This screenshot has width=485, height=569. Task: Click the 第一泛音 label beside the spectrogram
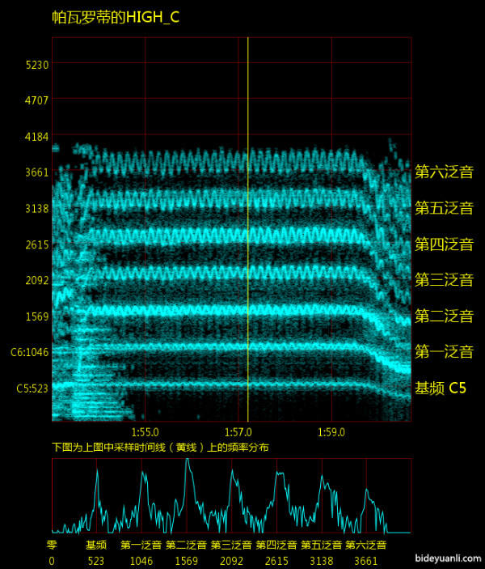444,351
